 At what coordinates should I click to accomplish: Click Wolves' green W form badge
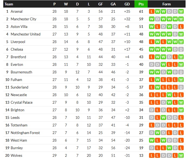click(x=181, y=156)
